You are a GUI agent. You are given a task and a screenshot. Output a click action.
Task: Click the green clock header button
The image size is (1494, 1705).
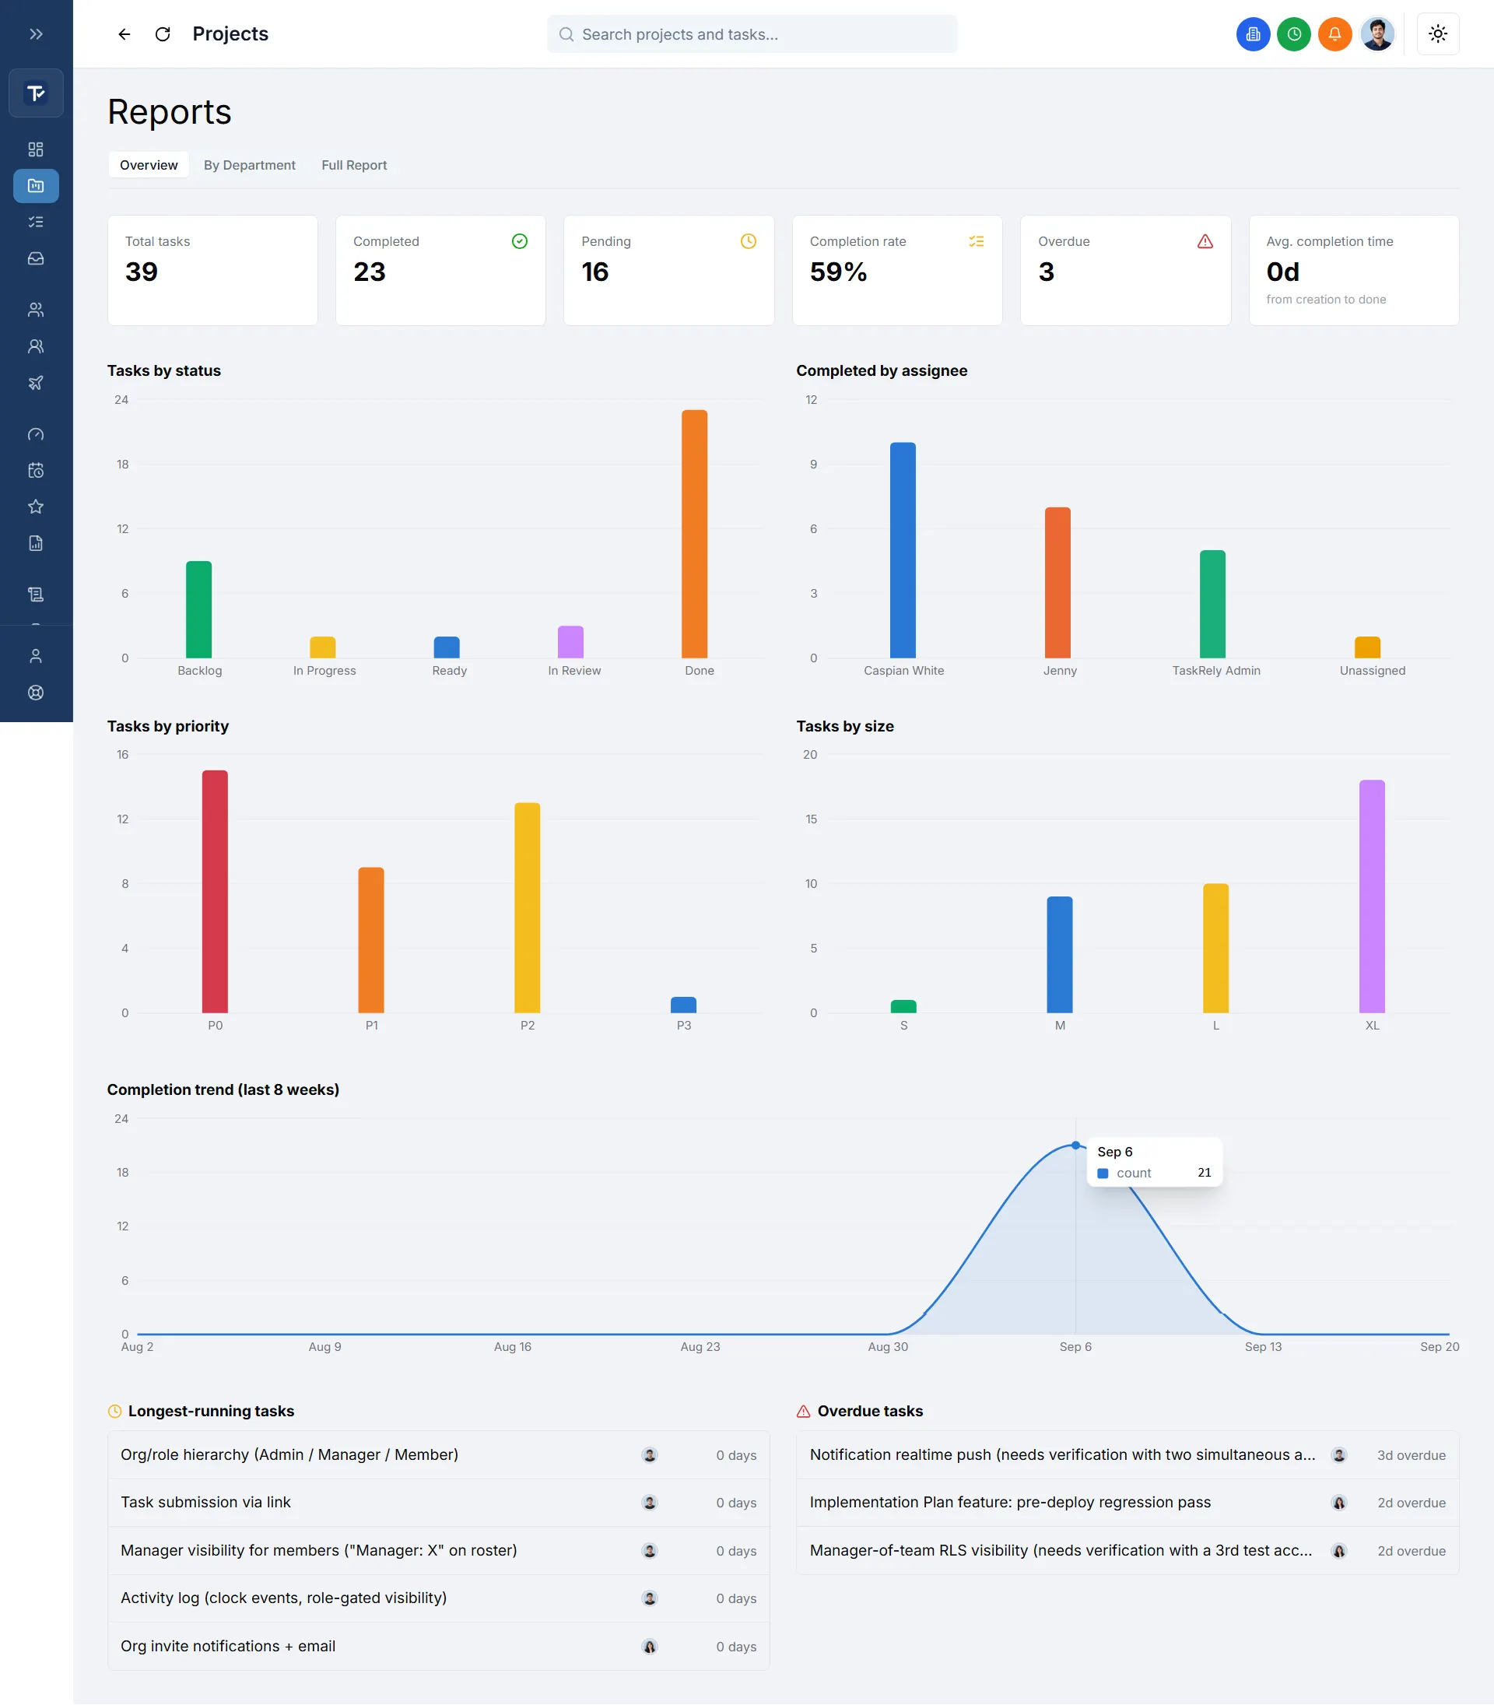(1294, 34)
